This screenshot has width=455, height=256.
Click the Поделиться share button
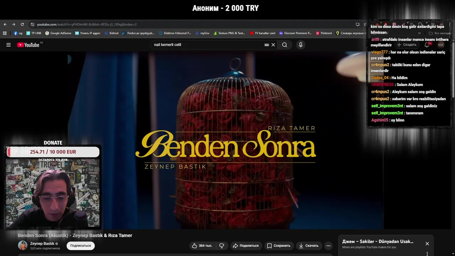tap(246, 246)
